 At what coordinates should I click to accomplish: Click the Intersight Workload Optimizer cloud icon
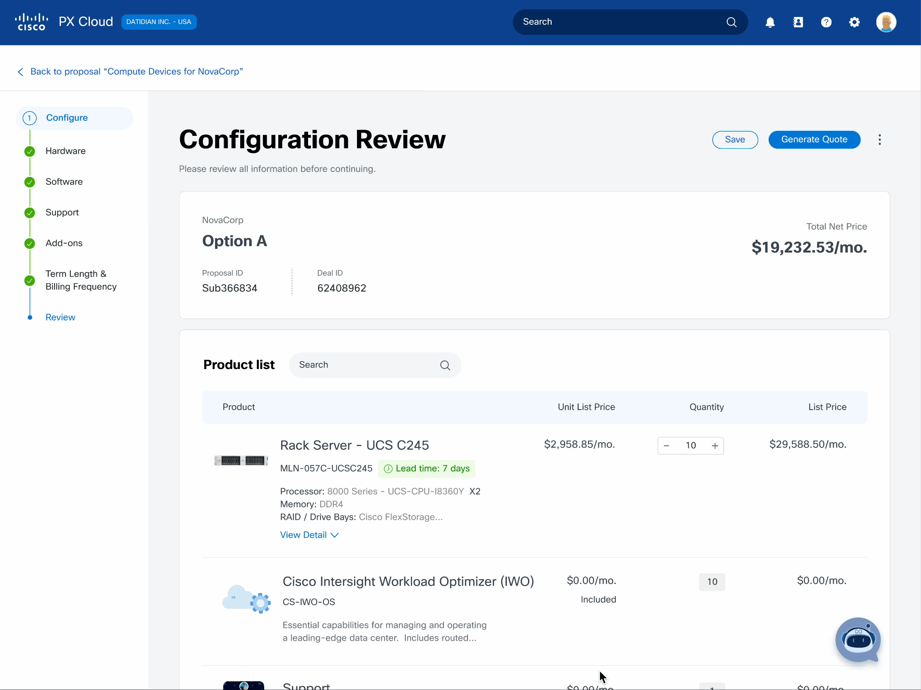pyautogui.click(x=246, y=599)
